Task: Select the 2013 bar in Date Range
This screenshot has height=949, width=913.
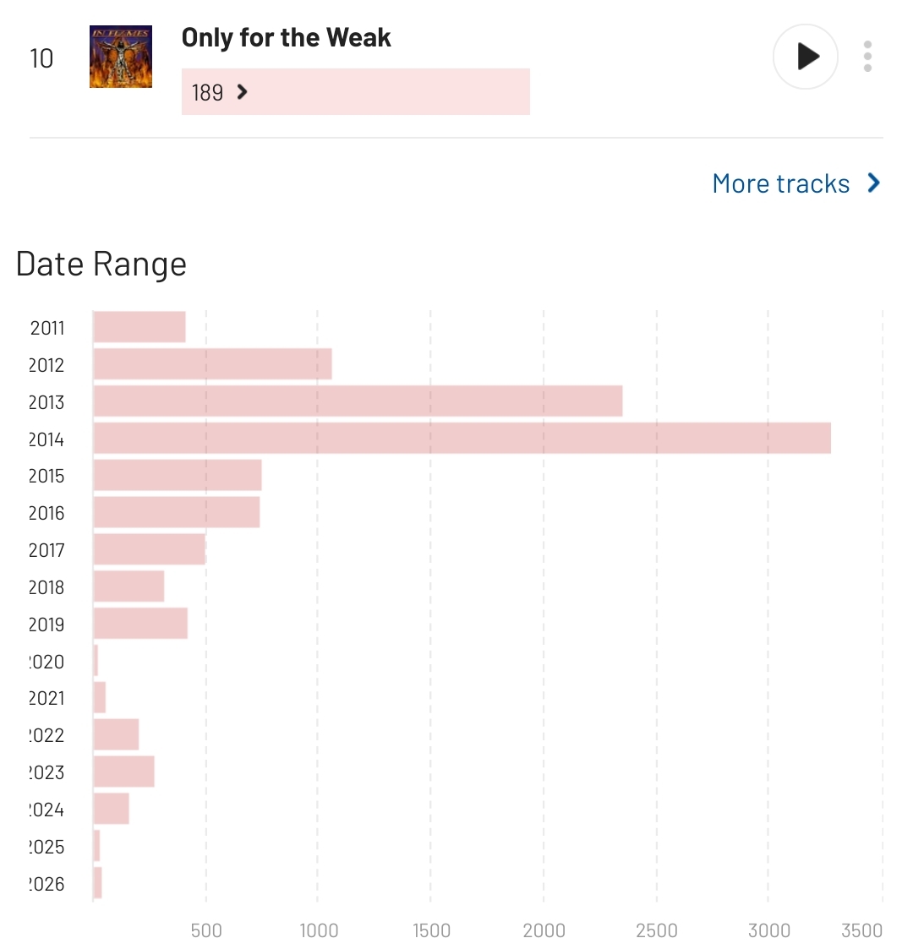Action: pyautogui.click(x=358, y=401)
